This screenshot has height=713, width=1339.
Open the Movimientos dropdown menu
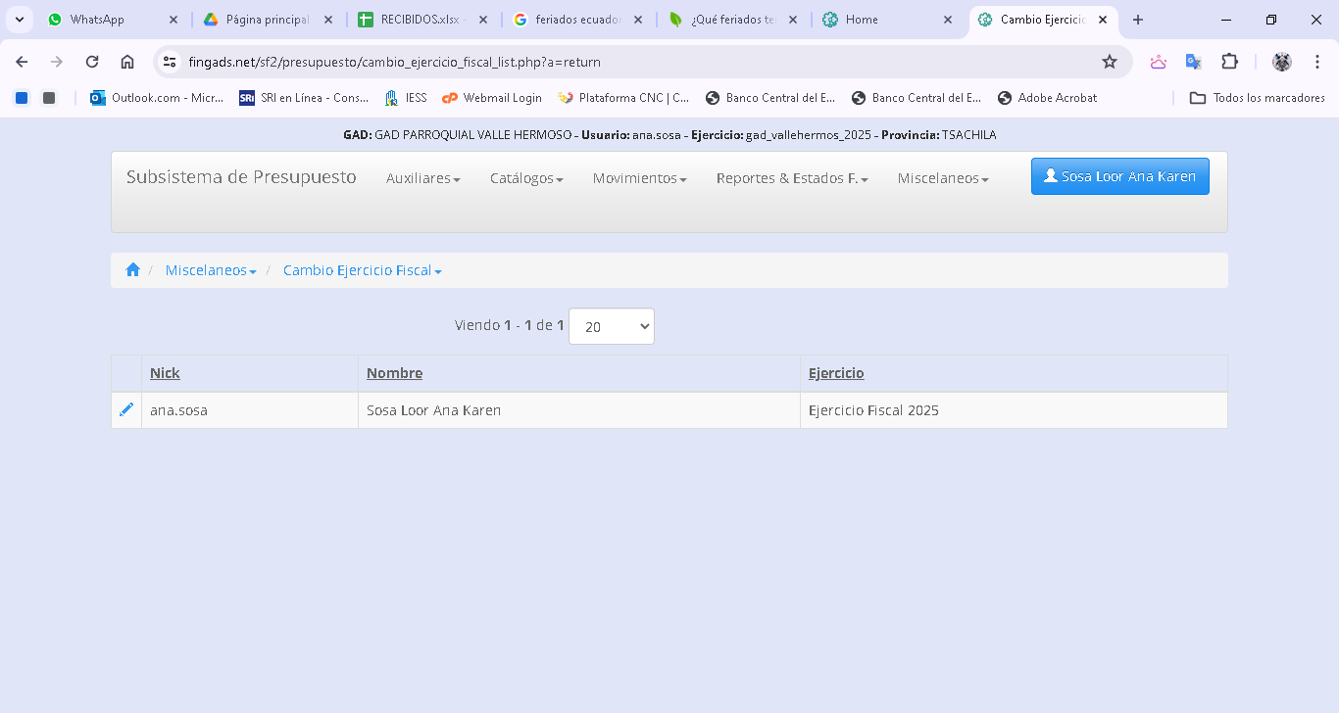pos(639,178)
